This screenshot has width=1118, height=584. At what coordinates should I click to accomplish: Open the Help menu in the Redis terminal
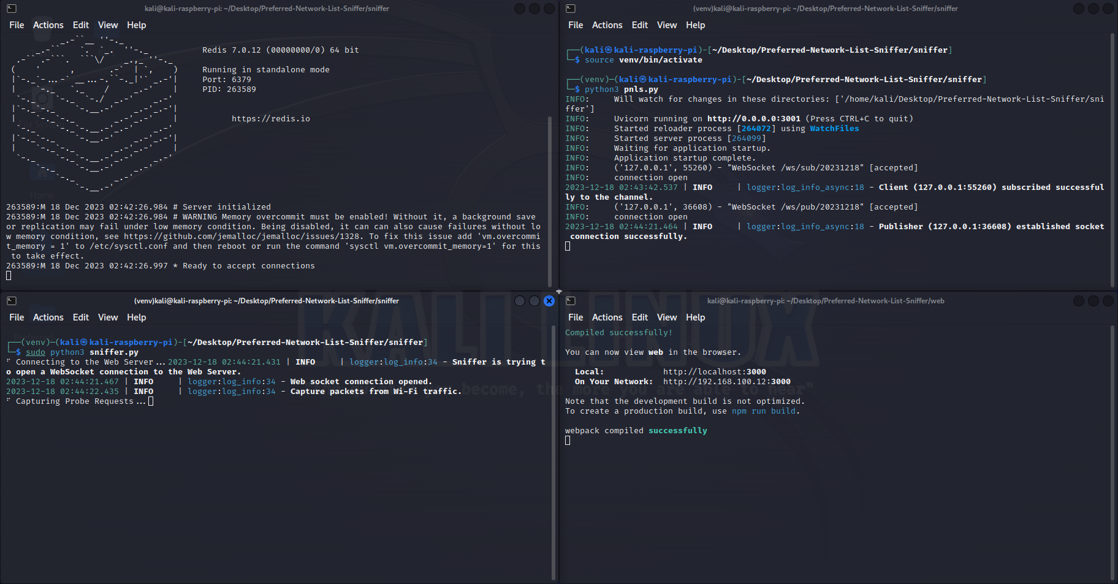(x=136, y=25)
